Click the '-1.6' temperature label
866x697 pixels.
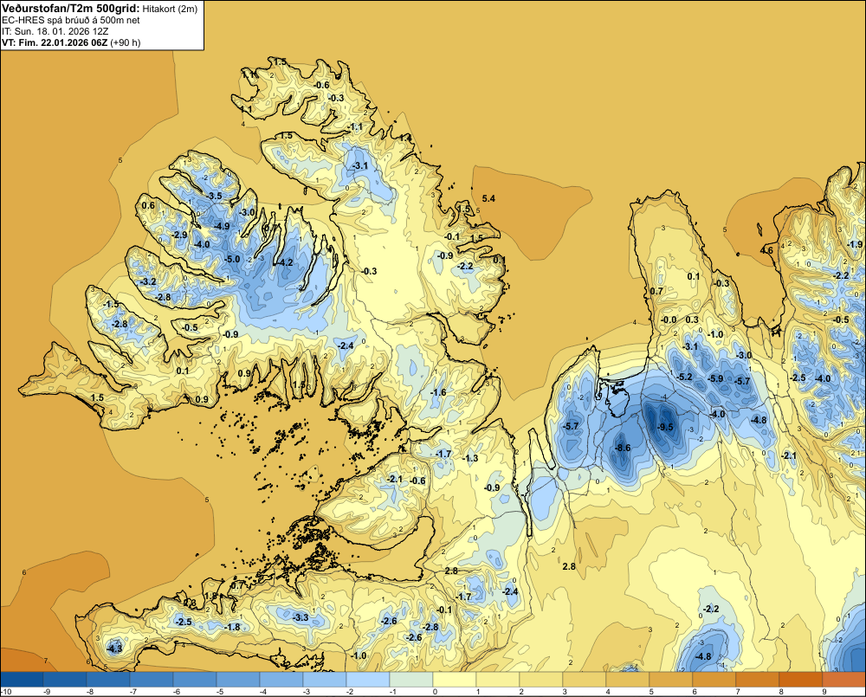[438, 392]
